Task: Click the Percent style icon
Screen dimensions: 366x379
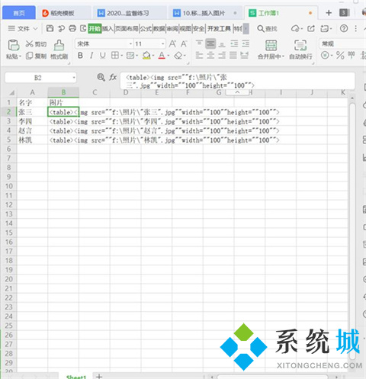Action: tap(340, 55)
